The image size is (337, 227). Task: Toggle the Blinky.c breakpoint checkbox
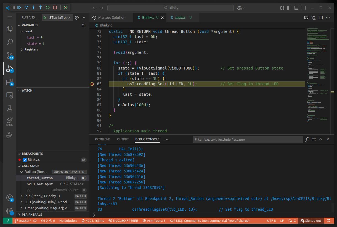point(25,160)
